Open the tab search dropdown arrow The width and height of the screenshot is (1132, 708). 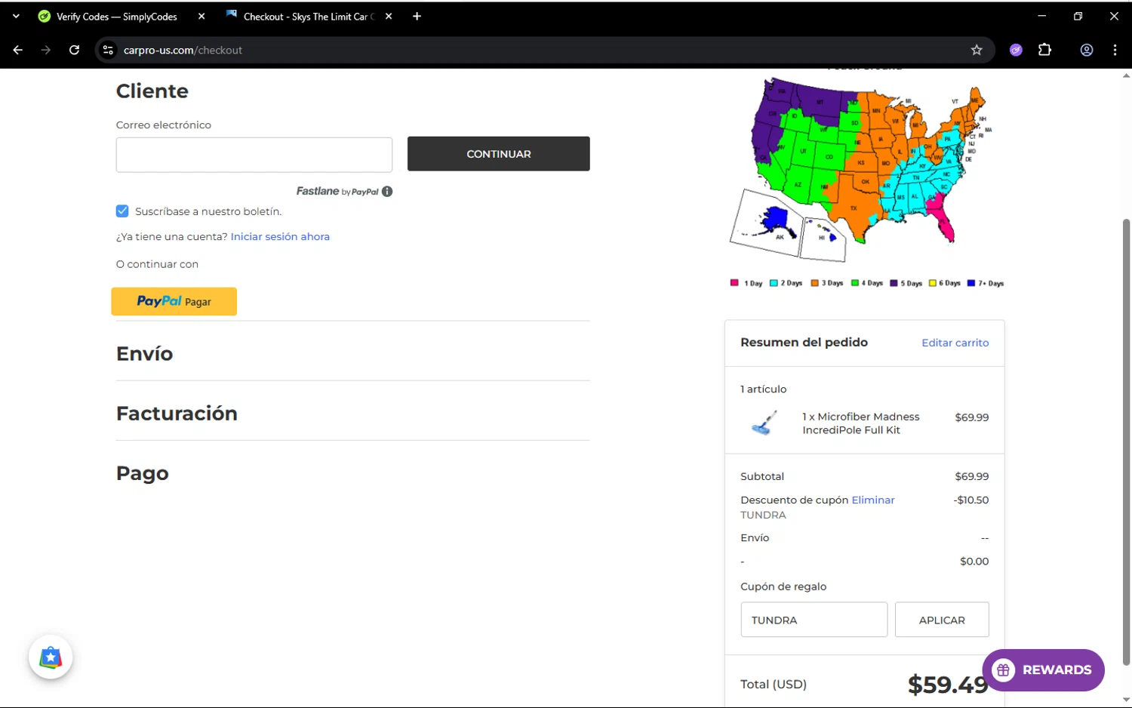pyautogui.click(x=16, y=16)
